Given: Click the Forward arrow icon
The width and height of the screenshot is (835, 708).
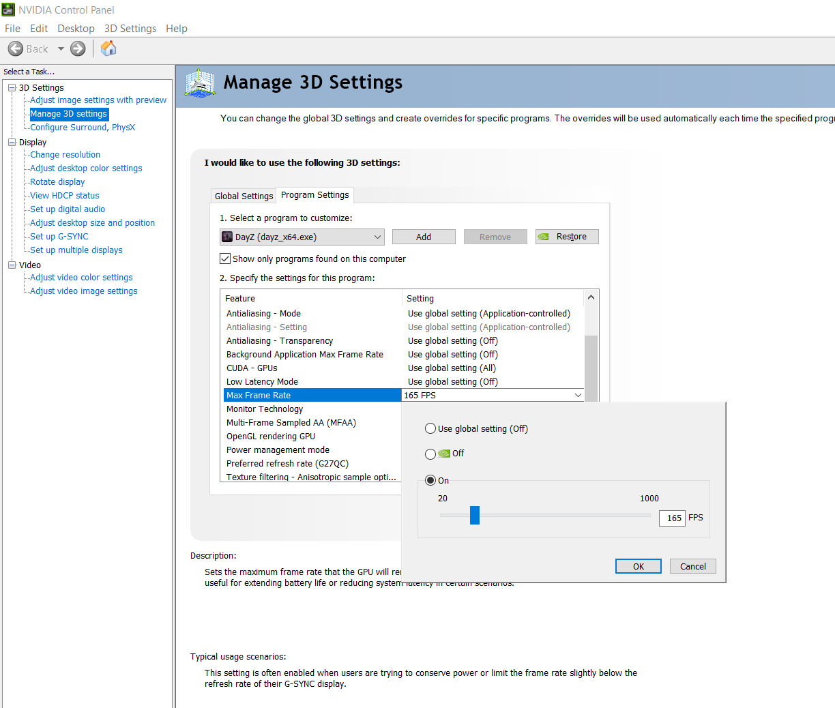Looking at the screenshot, I should [x=78, y=48].
